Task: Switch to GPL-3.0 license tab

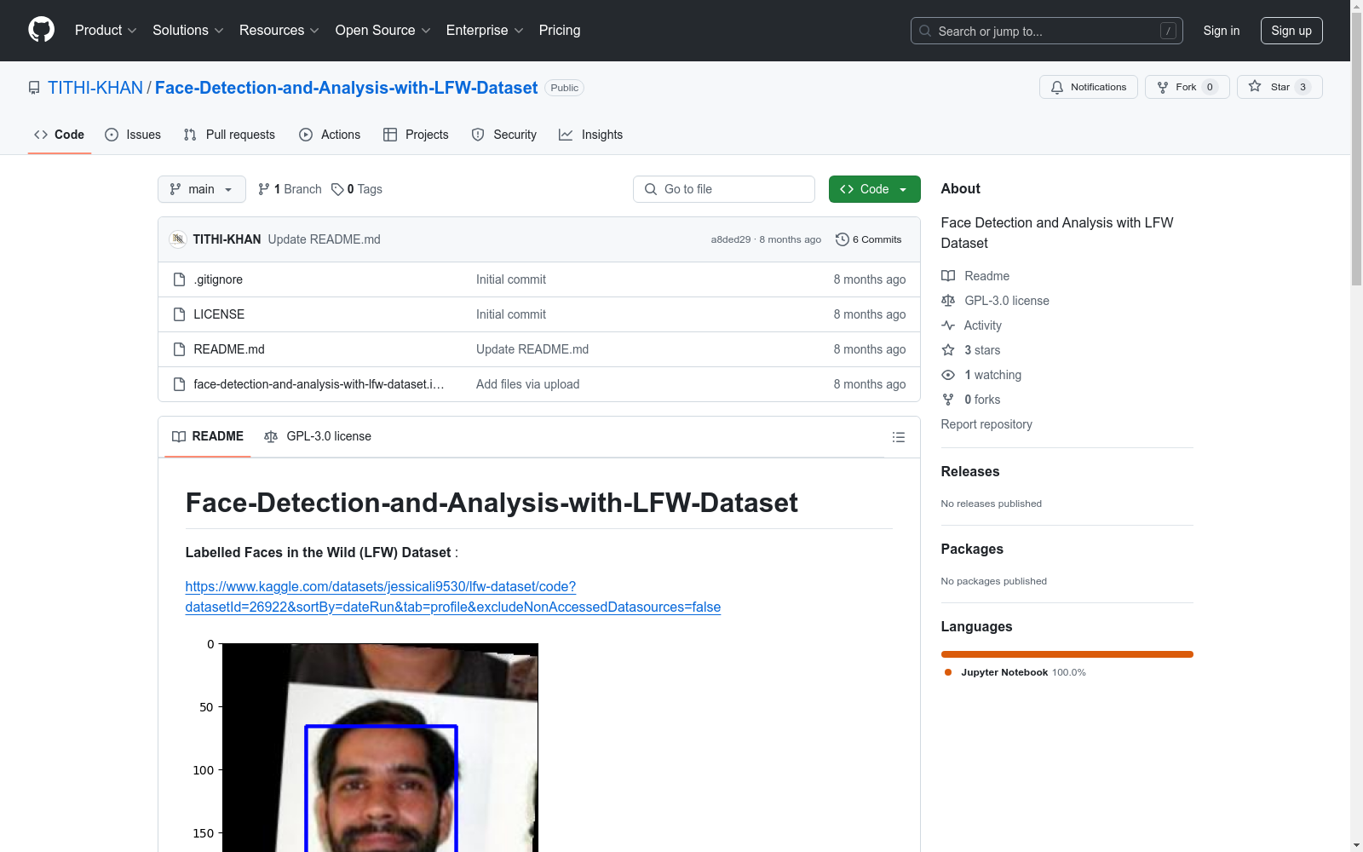Action: [x=318, y=436]
